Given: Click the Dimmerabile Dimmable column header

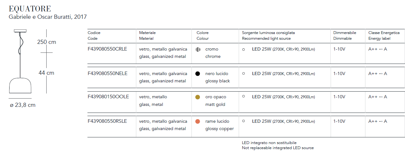Looking at the screenshot, I should pyautogui.click(x=345, y=36).
